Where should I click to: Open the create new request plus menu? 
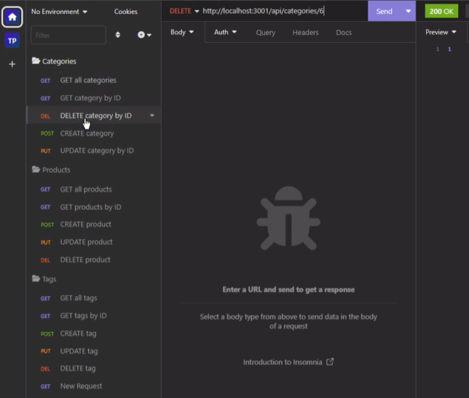coord(144,35)
